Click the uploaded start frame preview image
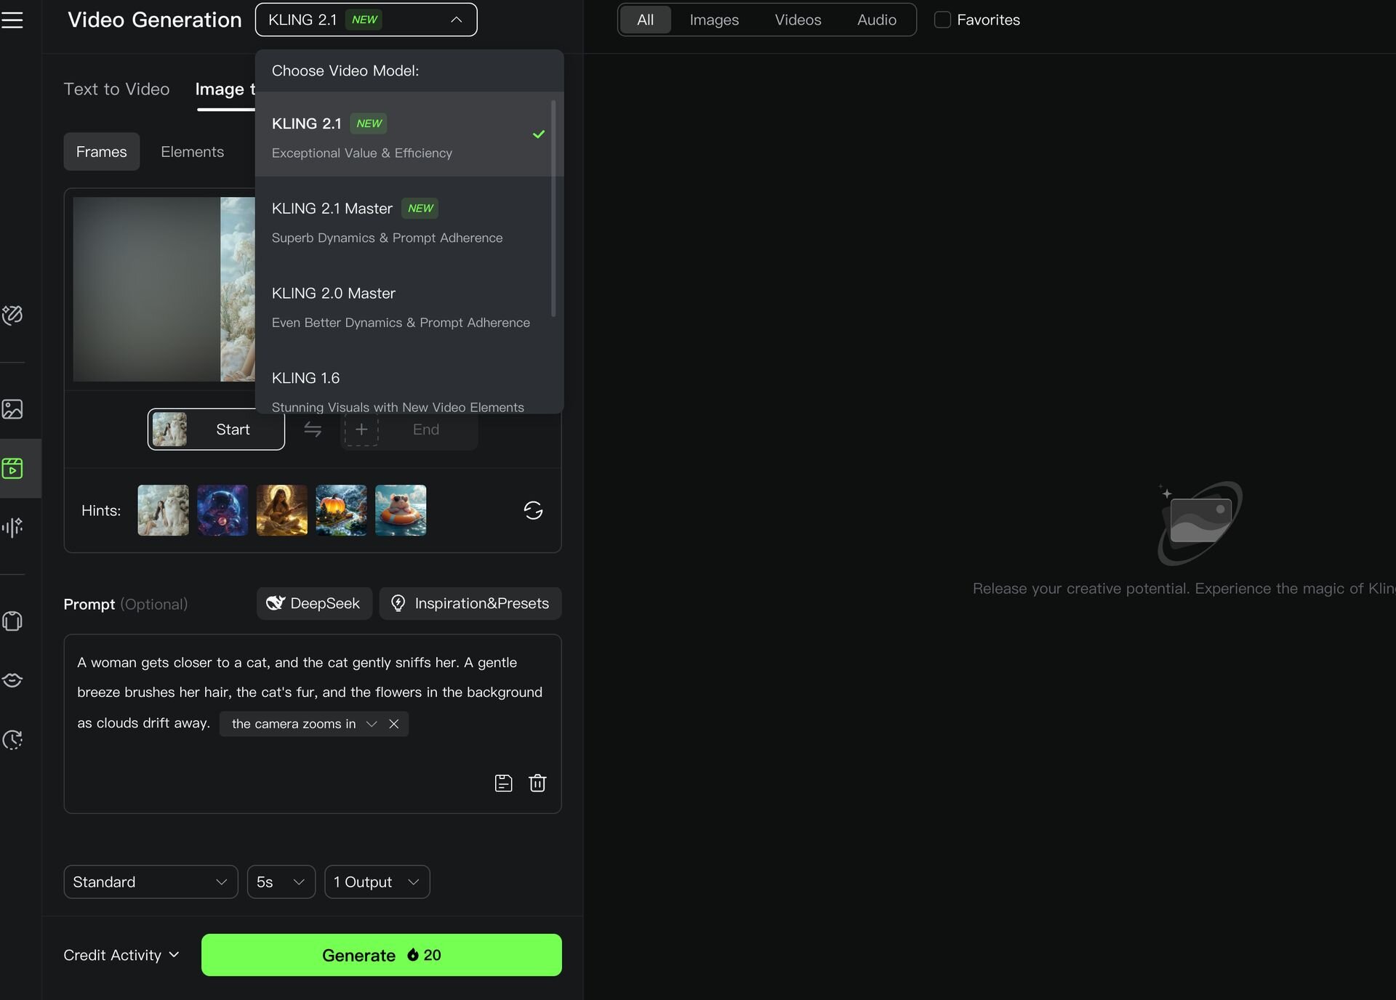This screenshot has width=1396, height=1000. tap(164, 289)
